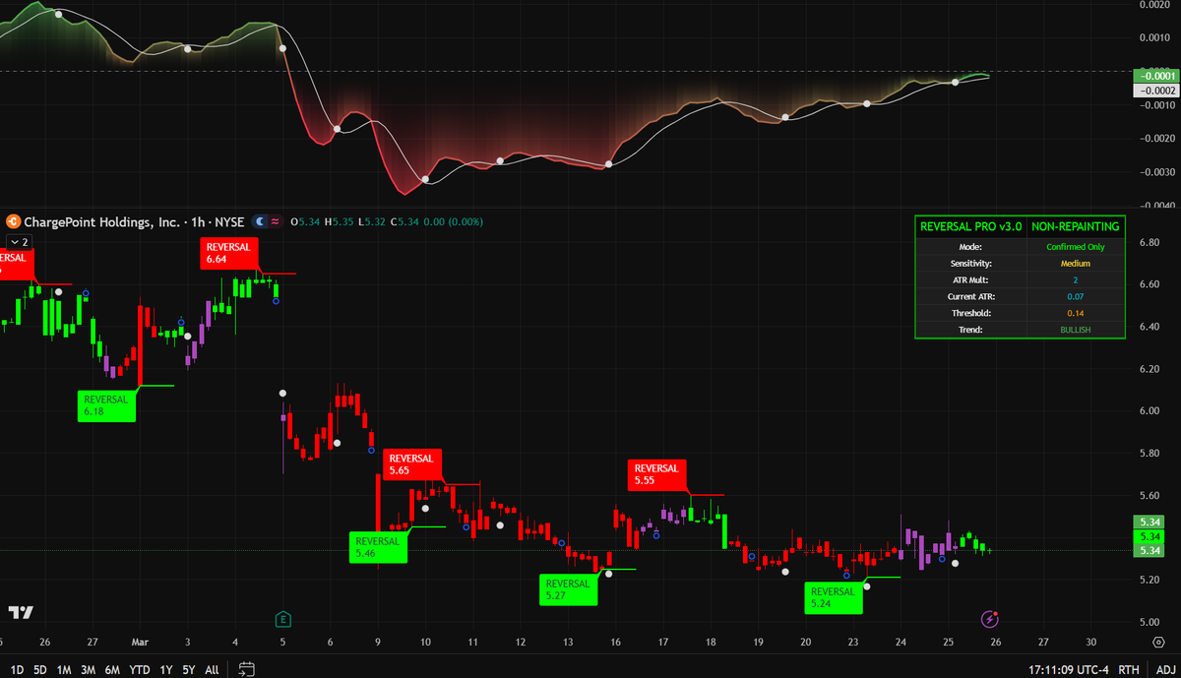
Task: Click the white -0.0002 oscillator value tag
Action: (x=1155, y=90)
